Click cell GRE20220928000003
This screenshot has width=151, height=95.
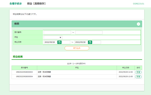point(24,72)
